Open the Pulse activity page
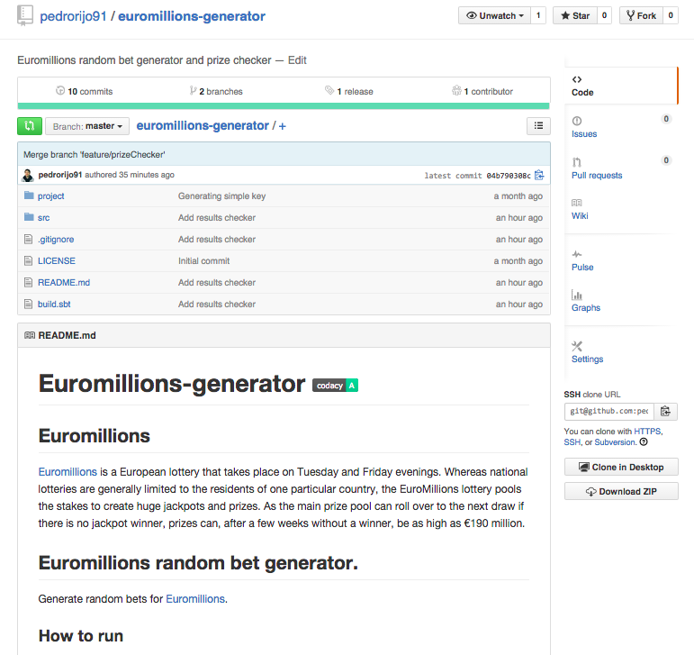The image size is (694, 655). (x=582, y=261)
